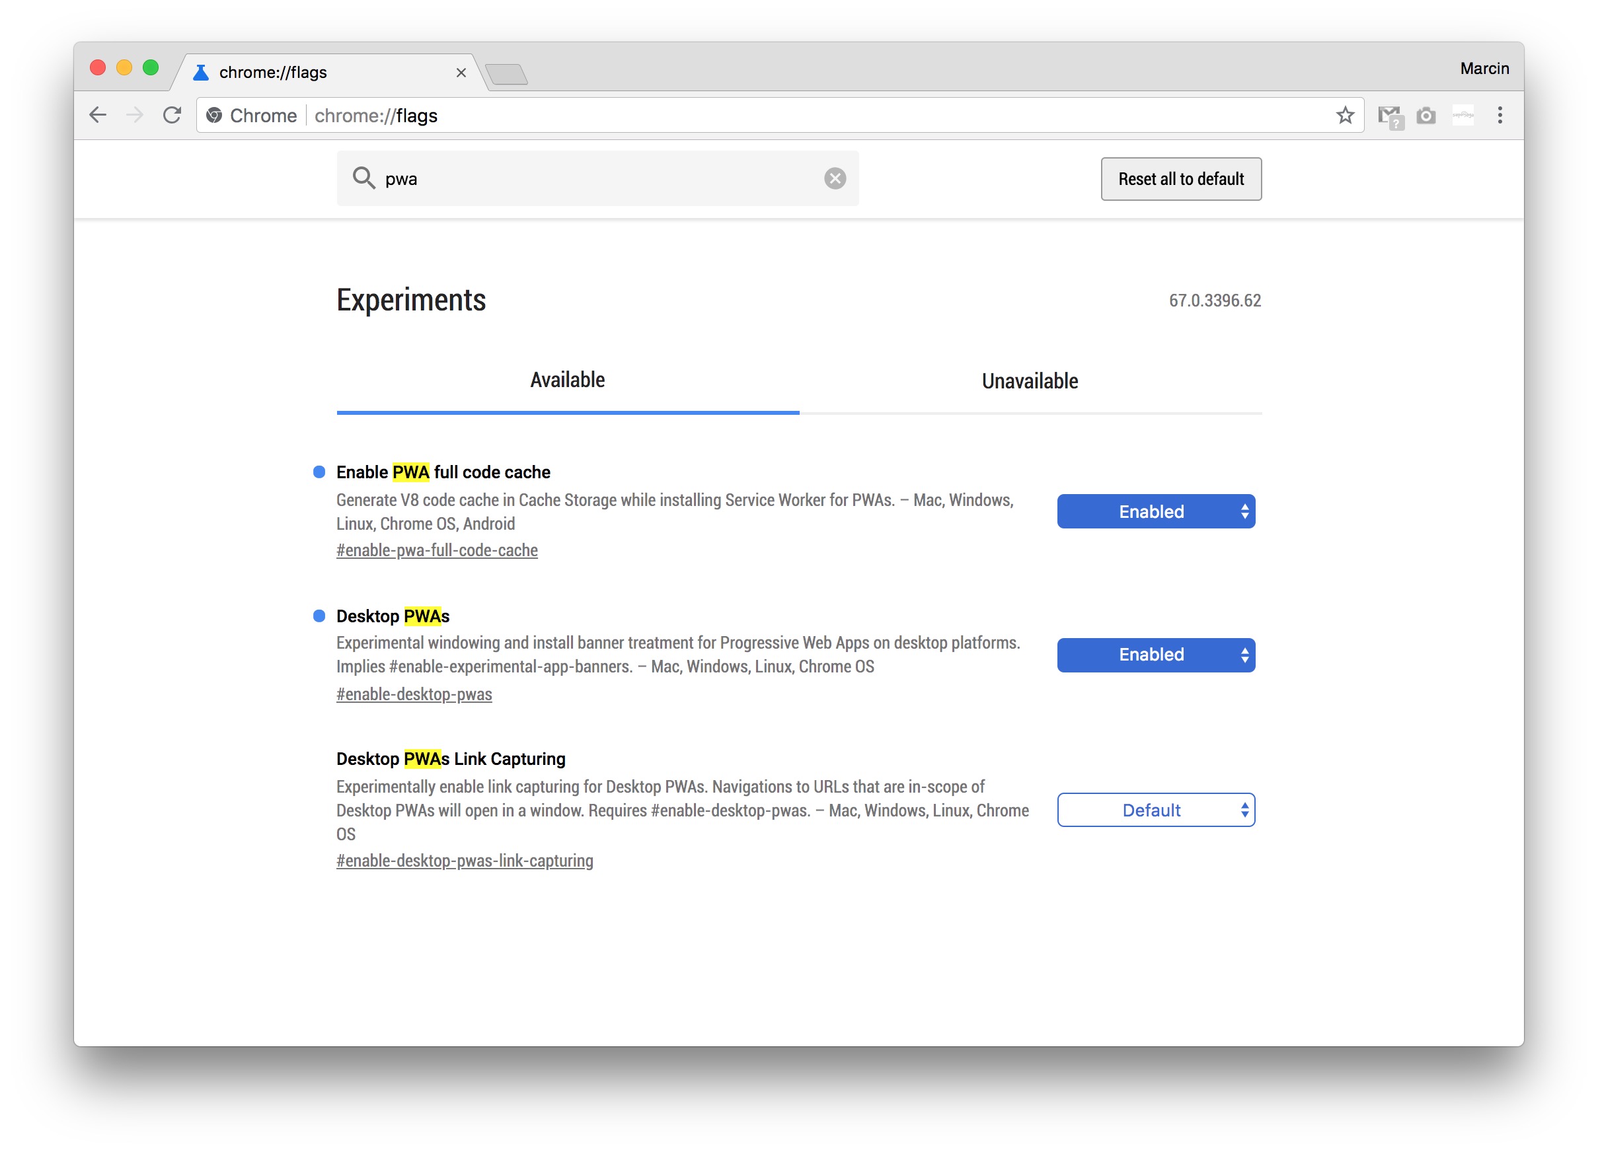Open the #enable-desktop-pwas link
Image resolution: width=1598 pixels, height=1152 pixels.
[414, 694]
